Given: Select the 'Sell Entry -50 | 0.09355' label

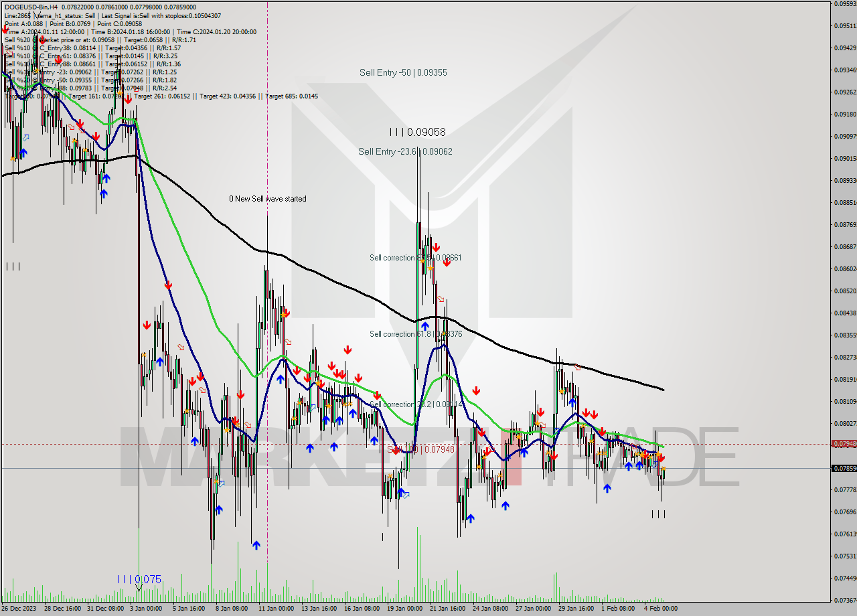Looking at the screenshot, I should (x=403, y=72).
